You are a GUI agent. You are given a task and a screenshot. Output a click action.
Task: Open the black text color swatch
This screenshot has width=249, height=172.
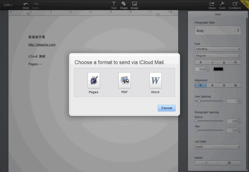(x=218, y=69)
